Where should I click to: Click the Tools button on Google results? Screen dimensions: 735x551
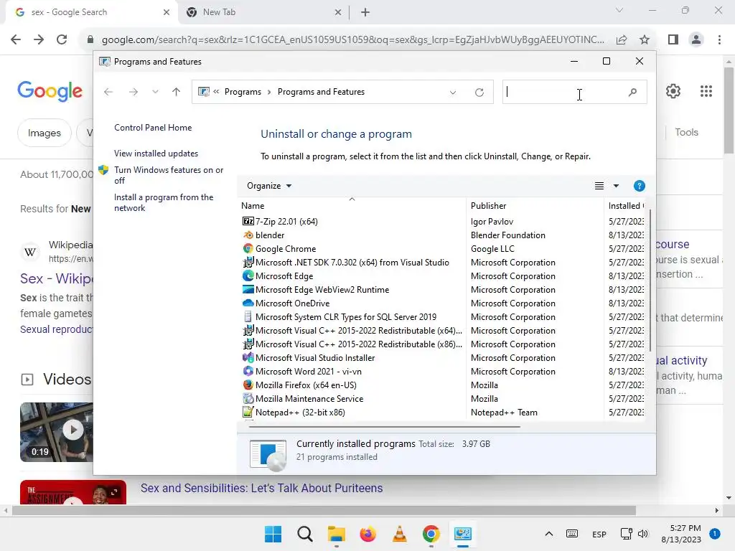click(686, 132)
